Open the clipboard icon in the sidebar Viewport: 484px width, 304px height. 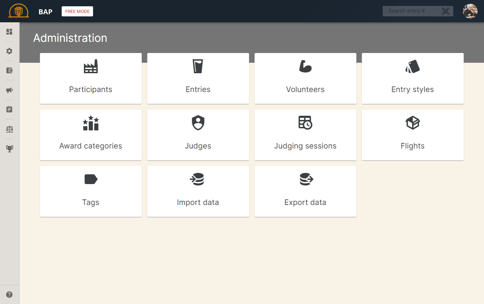click(9, 109)
